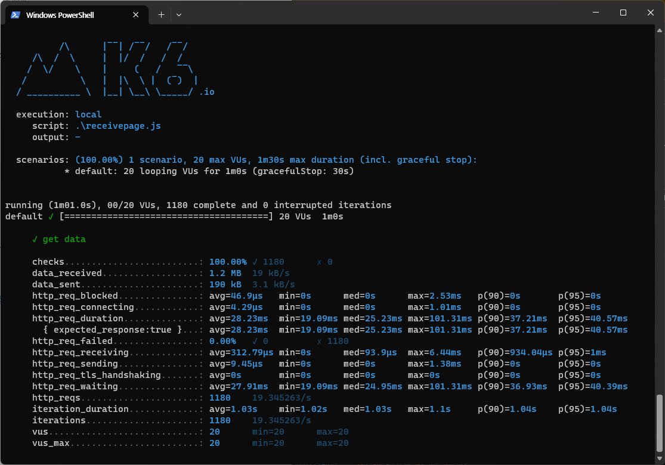The height and width of the screenshot is (465, 665).
Task: Click the 'running (1m01.0s)' status line
Action: point(199,205)
